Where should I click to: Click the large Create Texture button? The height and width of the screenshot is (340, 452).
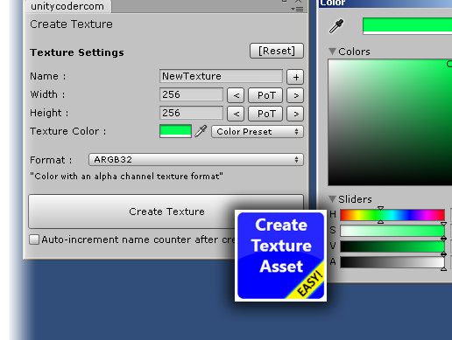click(166, 212)
